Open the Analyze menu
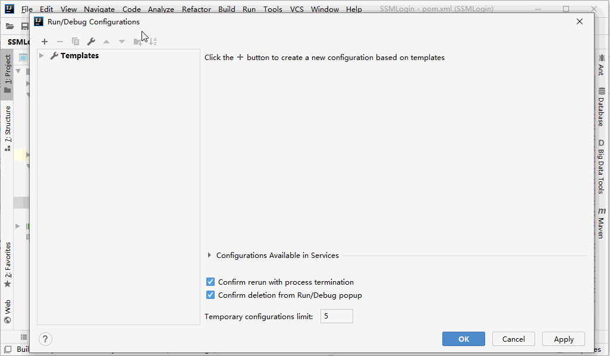The height and width of the screenshot is (356, 610). point(161,9)
